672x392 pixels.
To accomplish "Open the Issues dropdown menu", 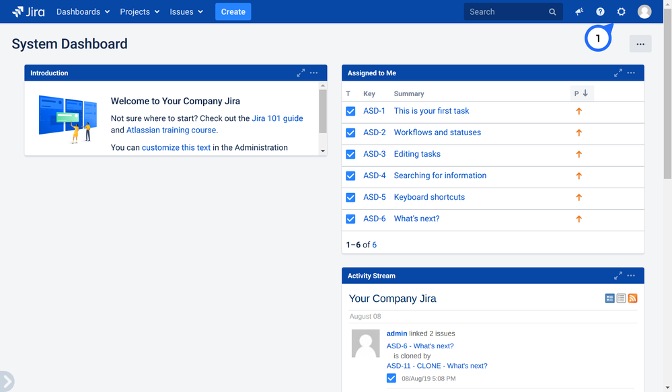I will point(186,11).
